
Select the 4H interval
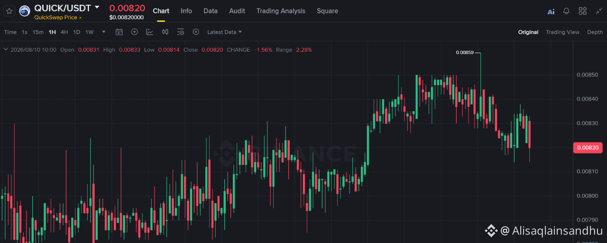coord(64,32)
